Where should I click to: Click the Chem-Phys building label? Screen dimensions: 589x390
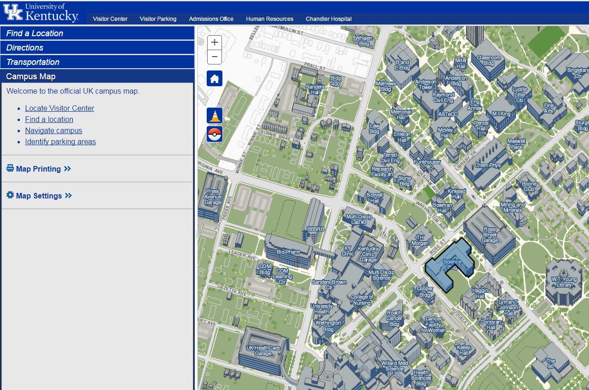click(x=488, y=165)
